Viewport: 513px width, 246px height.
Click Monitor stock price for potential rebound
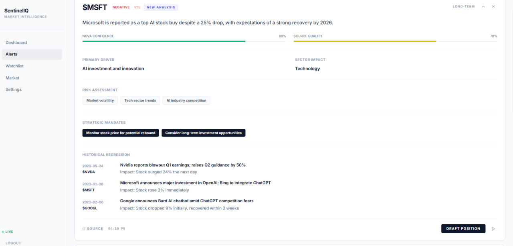click(x=121, y=133)
